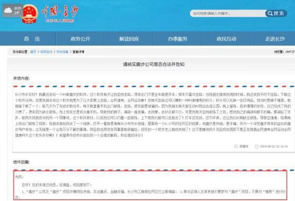Click the 长沙市人民政府 subtitle under the logo

[60, 20]
